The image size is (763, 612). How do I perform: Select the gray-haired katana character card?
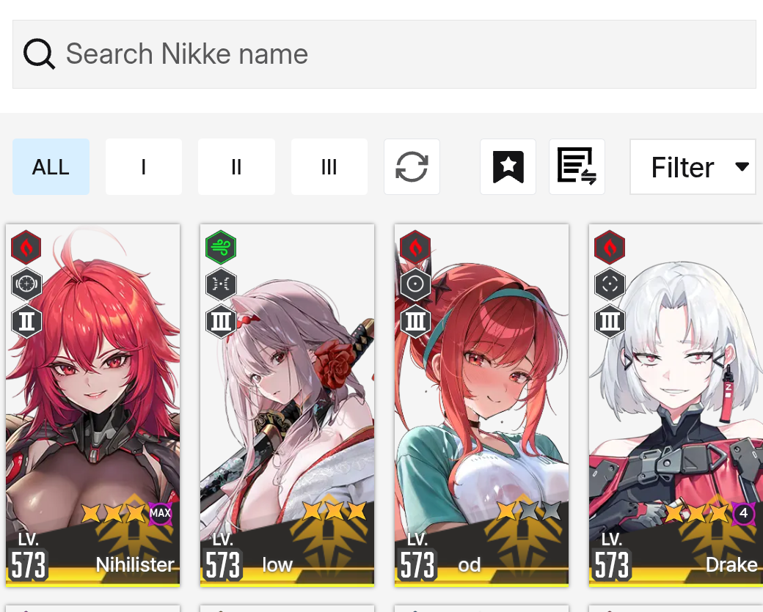coord(287,405)
